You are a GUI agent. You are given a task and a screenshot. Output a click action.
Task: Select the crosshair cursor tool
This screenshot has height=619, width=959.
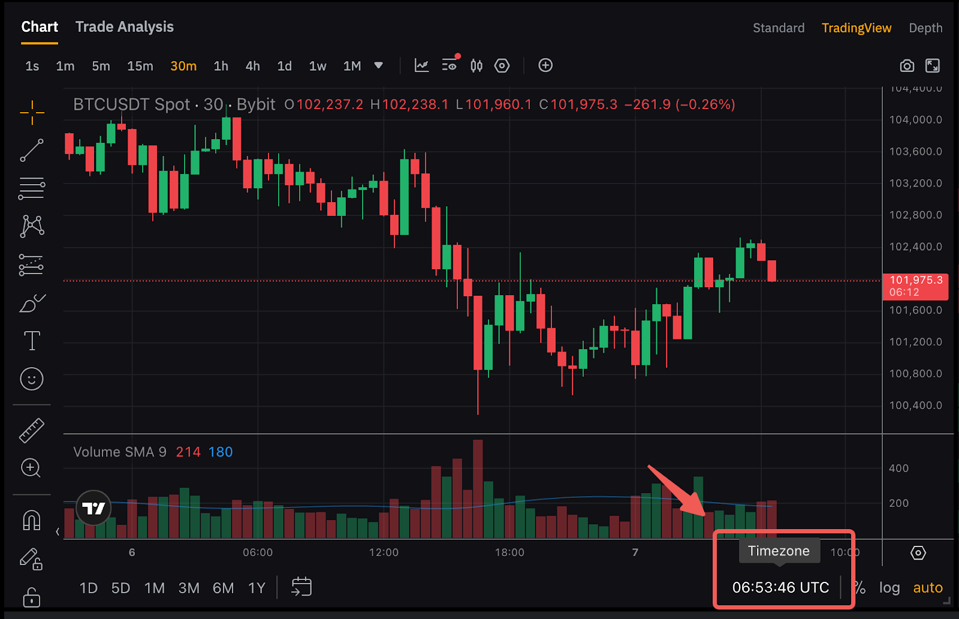click(x=32, y=112)
